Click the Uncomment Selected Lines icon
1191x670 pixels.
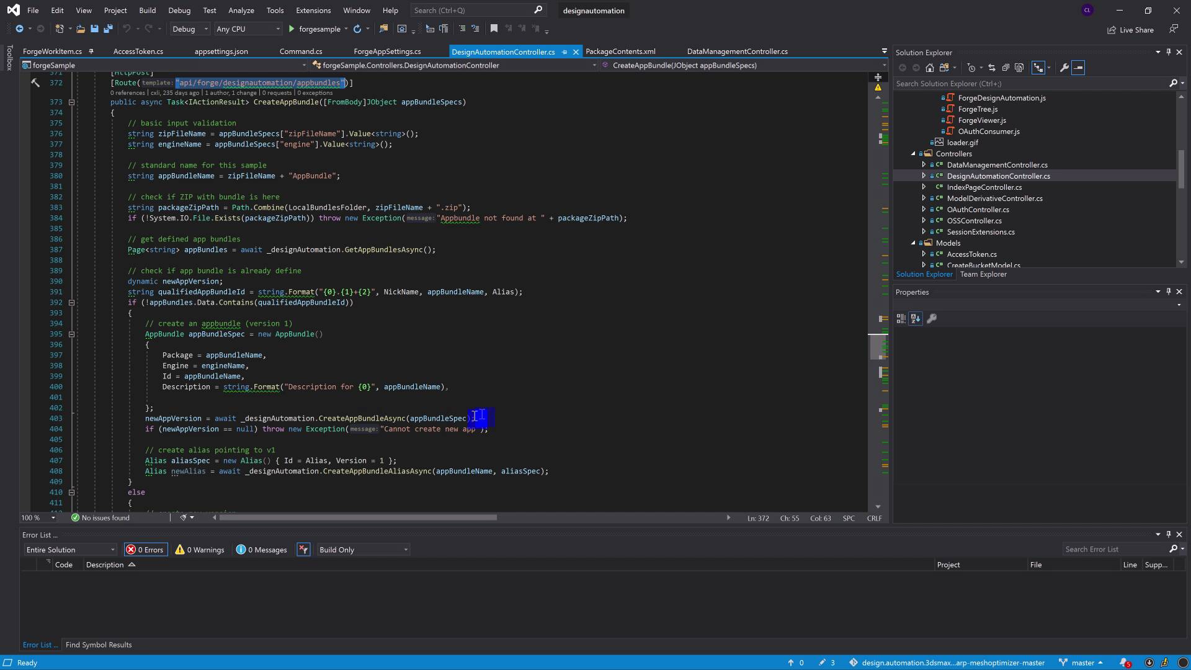476,29
